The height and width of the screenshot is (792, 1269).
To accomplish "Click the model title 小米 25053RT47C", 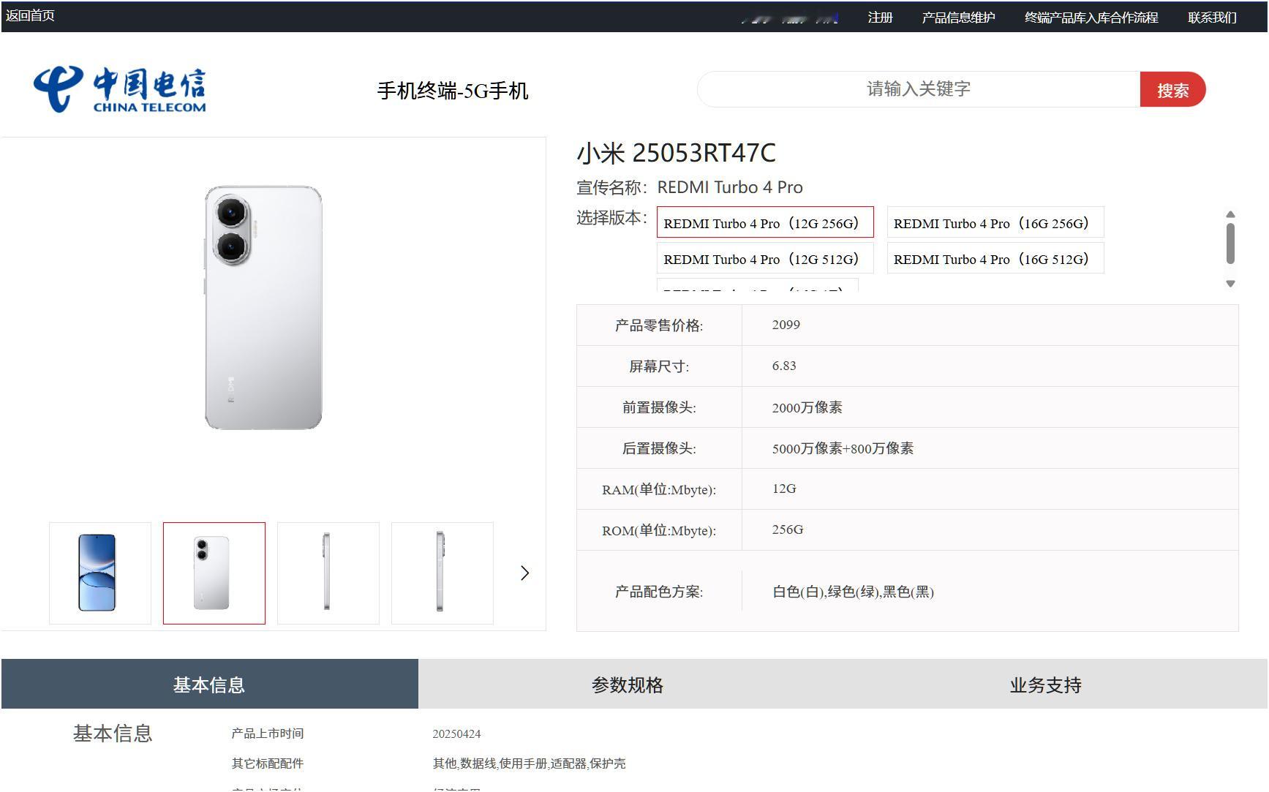I will 677,153.
